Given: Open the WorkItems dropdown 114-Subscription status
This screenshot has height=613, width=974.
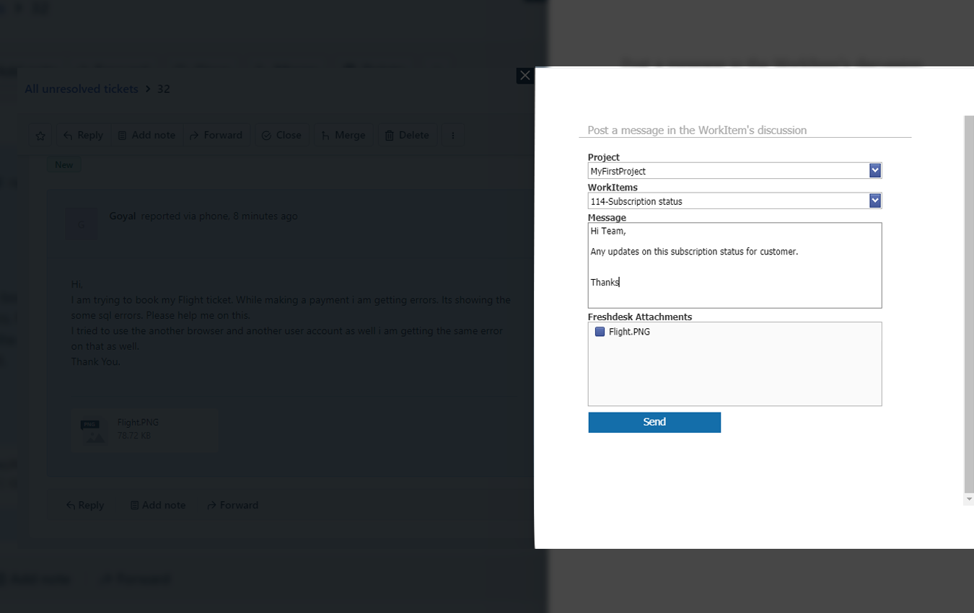Looking at the screenshot, I should click(x=734, y=201).
